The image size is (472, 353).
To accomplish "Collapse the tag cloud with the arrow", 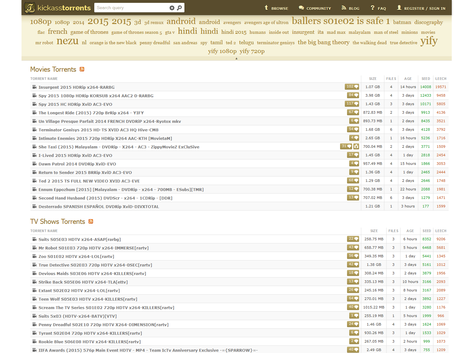I will tap(236, 58).
